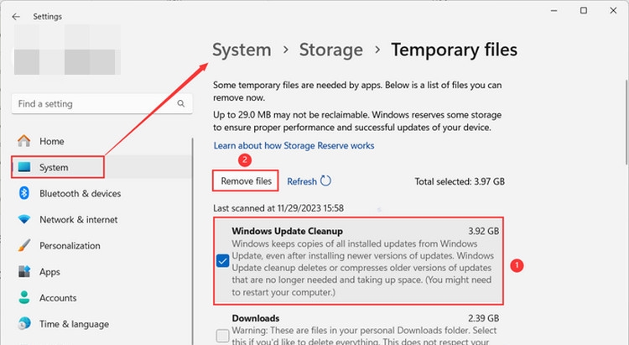Click the Bluetooth icon in sidebar
Image resolution: width=629 pixels, height=345 pixels.
tap(24, 193)
